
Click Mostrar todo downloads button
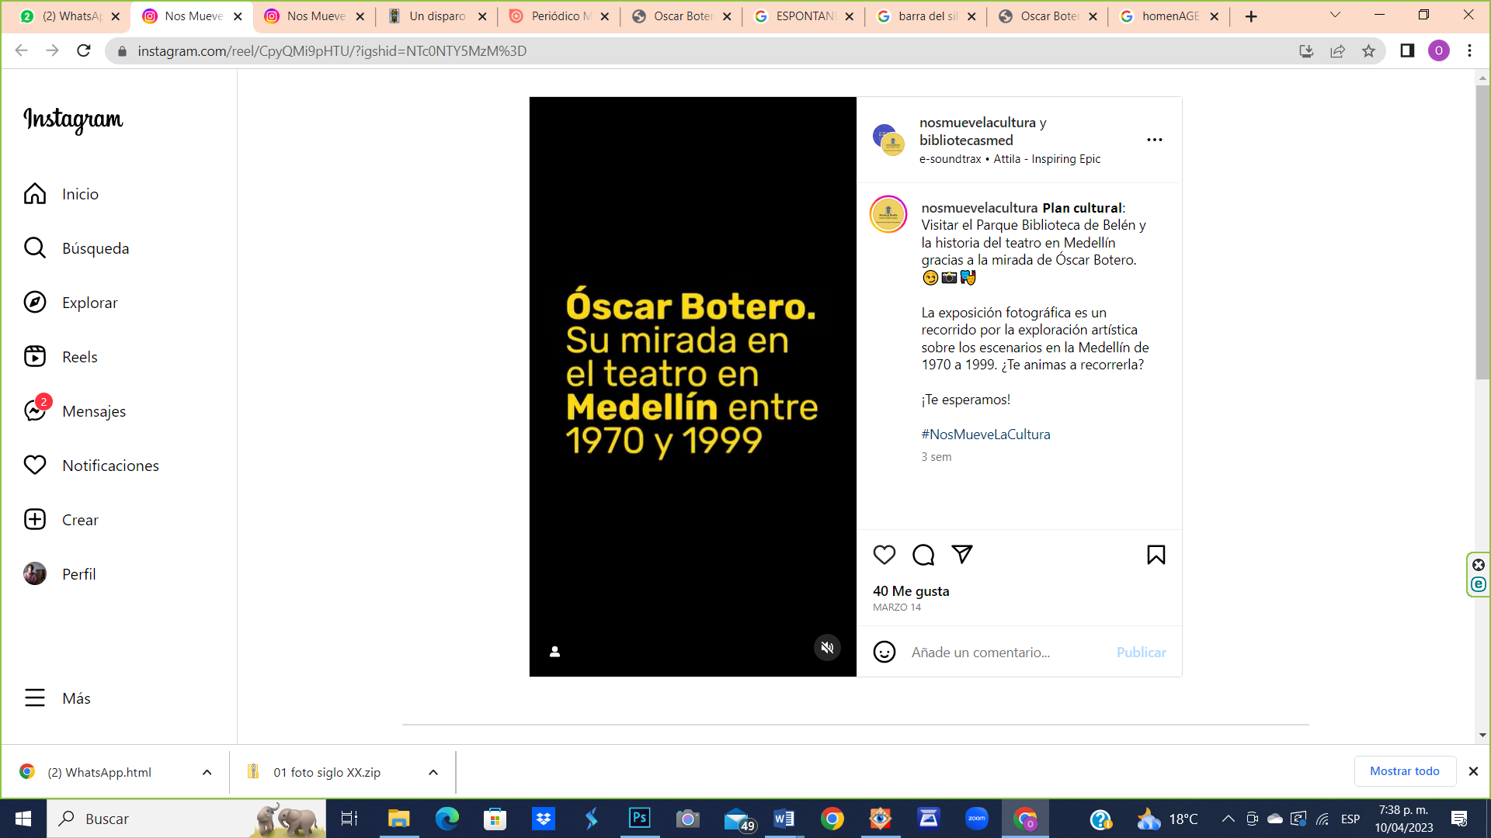click(1404, 771)
